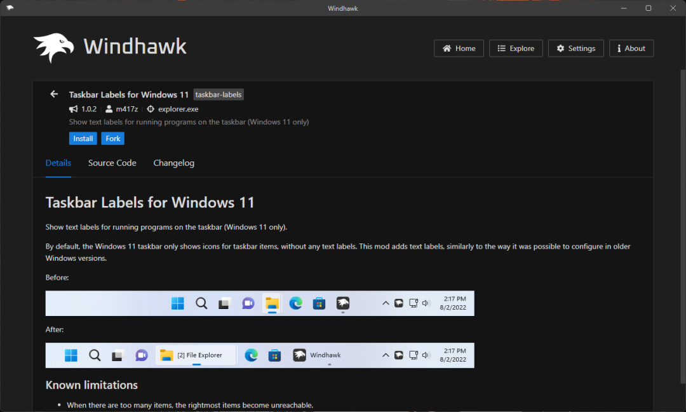Click the taskbar-labels ID tag
The width and height of the screenshot is (686, 412).
[219, 95]
